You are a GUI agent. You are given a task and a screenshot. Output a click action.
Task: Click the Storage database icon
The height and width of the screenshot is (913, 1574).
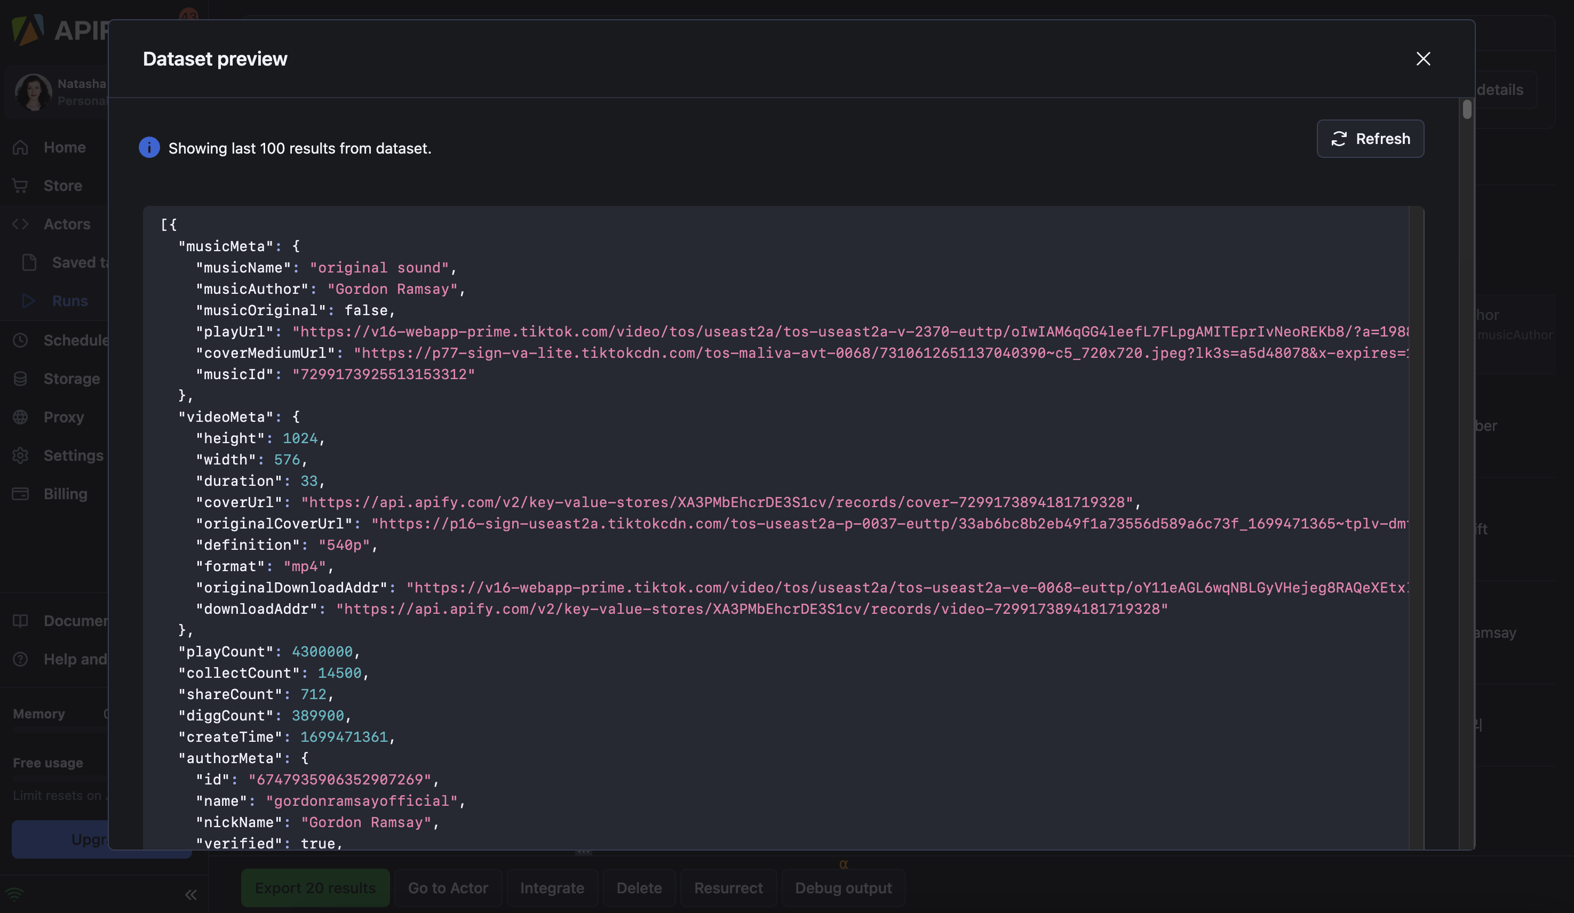[x=21, y=379]
